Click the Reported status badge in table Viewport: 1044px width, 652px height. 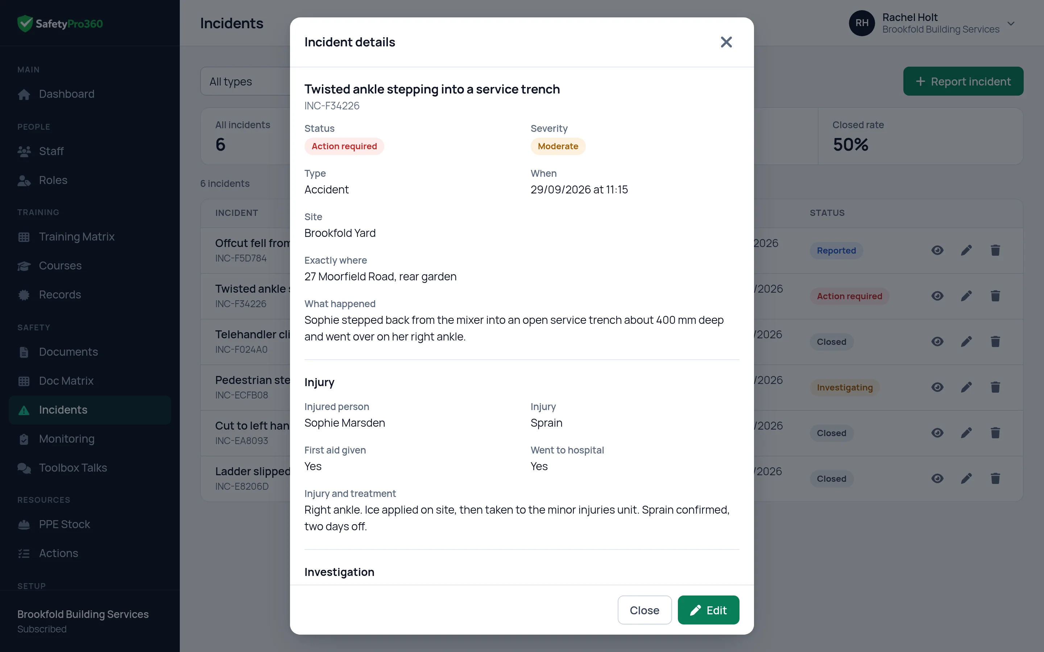pos(836,251)
